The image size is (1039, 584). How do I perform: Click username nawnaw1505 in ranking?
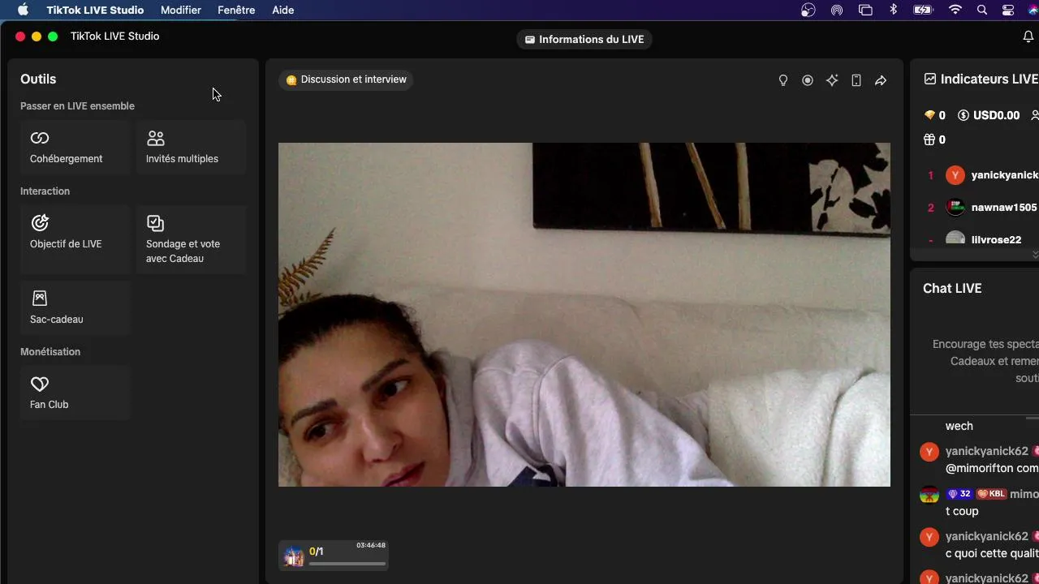[x=1004, y=208]
